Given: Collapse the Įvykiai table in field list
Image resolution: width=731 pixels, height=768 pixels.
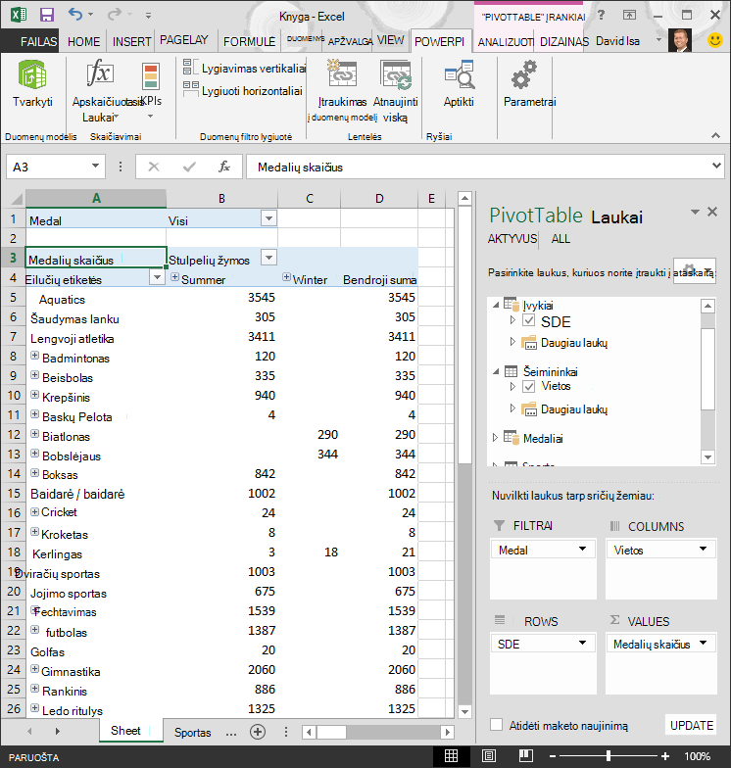Looking at the screenshot, I should click(x=496, y=305).
